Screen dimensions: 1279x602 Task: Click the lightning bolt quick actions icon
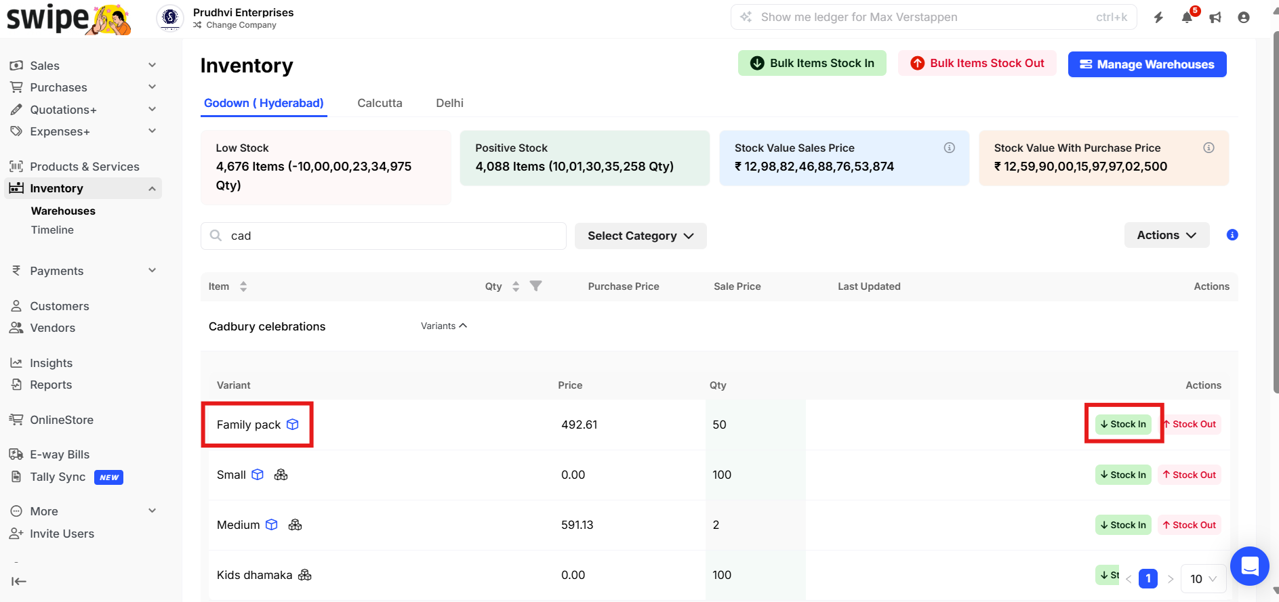point(1158,18)
